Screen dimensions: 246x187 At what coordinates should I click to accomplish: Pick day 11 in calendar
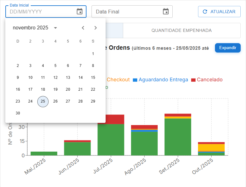pos(43,78)
